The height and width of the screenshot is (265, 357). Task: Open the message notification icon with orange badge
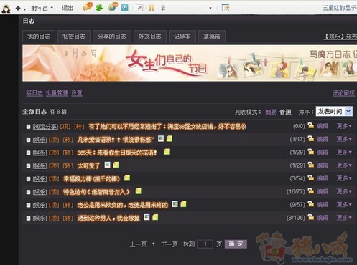click(87, 7)
